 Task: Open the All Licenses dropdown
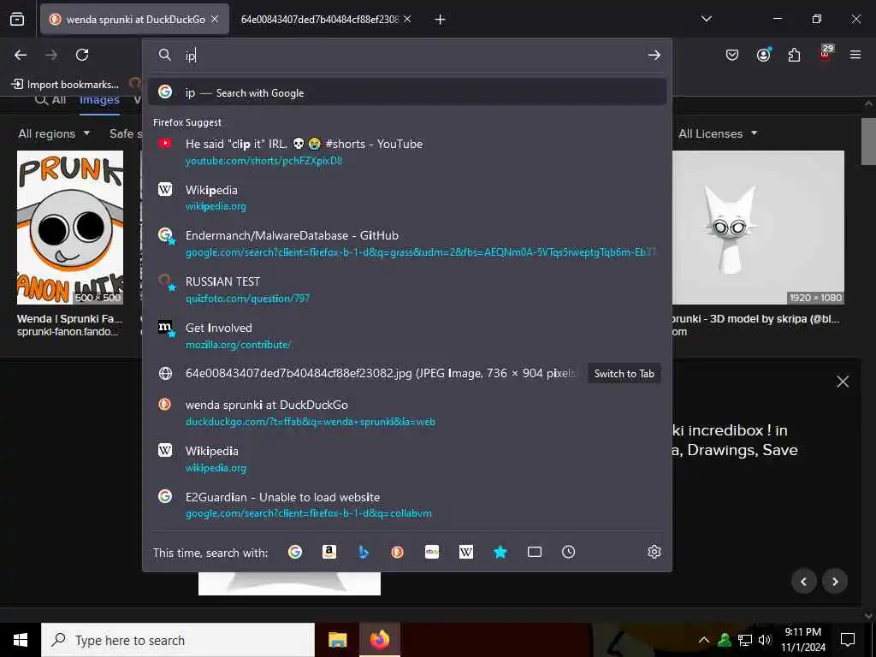point(718,133)
